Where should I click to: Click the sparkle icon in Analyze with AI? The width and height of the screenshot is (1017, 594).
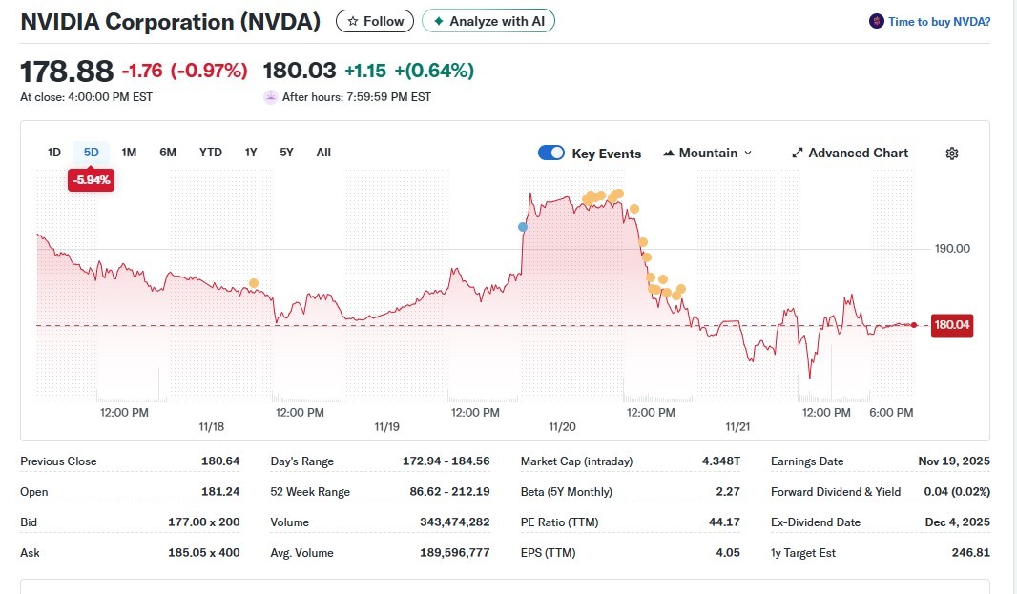point(438,21)
